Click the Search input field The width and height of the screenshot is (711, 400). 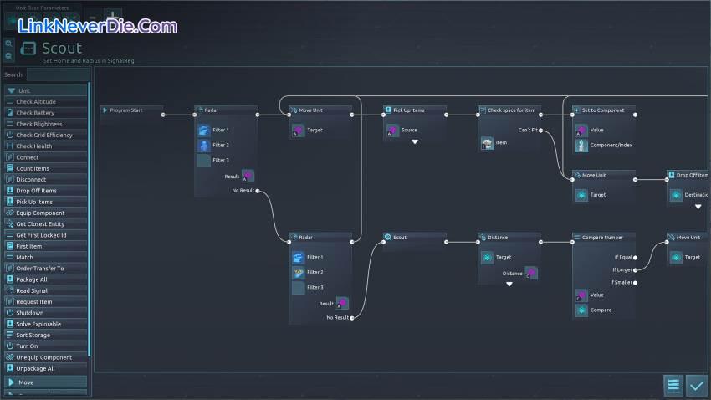pyautogui.click(x=58, y=74)
